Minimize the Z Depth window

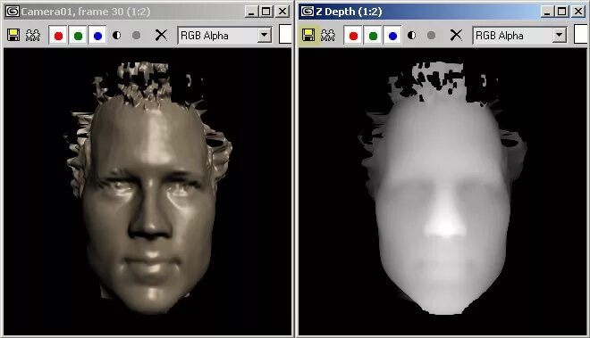pyautogui.click(x=547, y=12)
